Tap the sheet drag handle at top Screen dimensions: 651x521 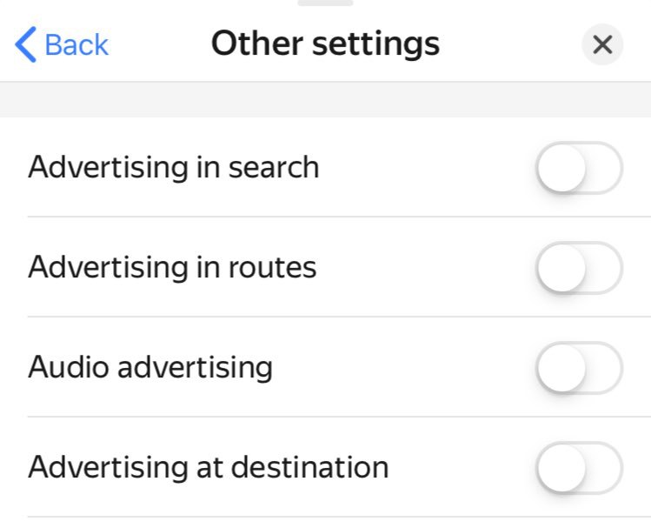coord(325,3)
